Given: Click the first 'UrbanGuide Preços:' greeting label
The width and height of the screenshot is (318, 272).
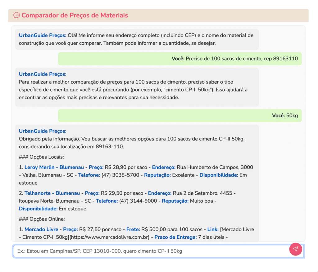Looking at the screenshot, I should click(43, 35).
